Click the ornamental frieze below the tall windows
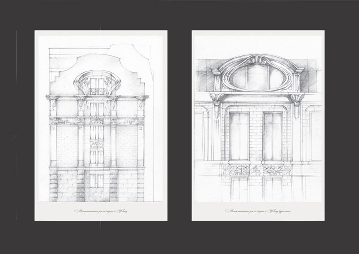The image size is (359, 254). click(256, 169)
